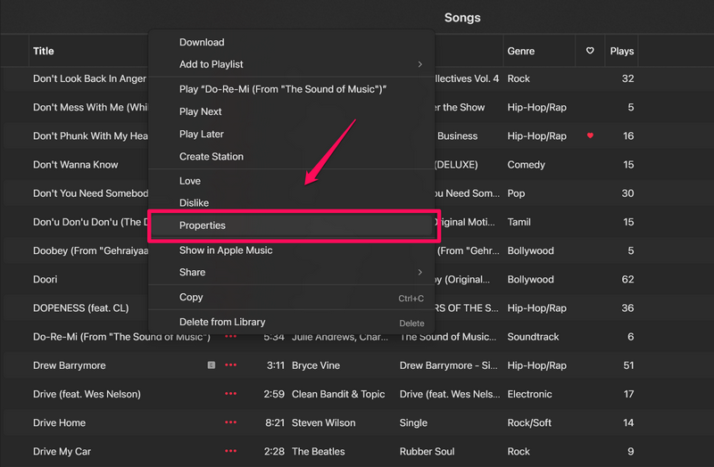
Task: Open more options for Drive (feat. Wes Nelson)
Action: click(231, 394)
